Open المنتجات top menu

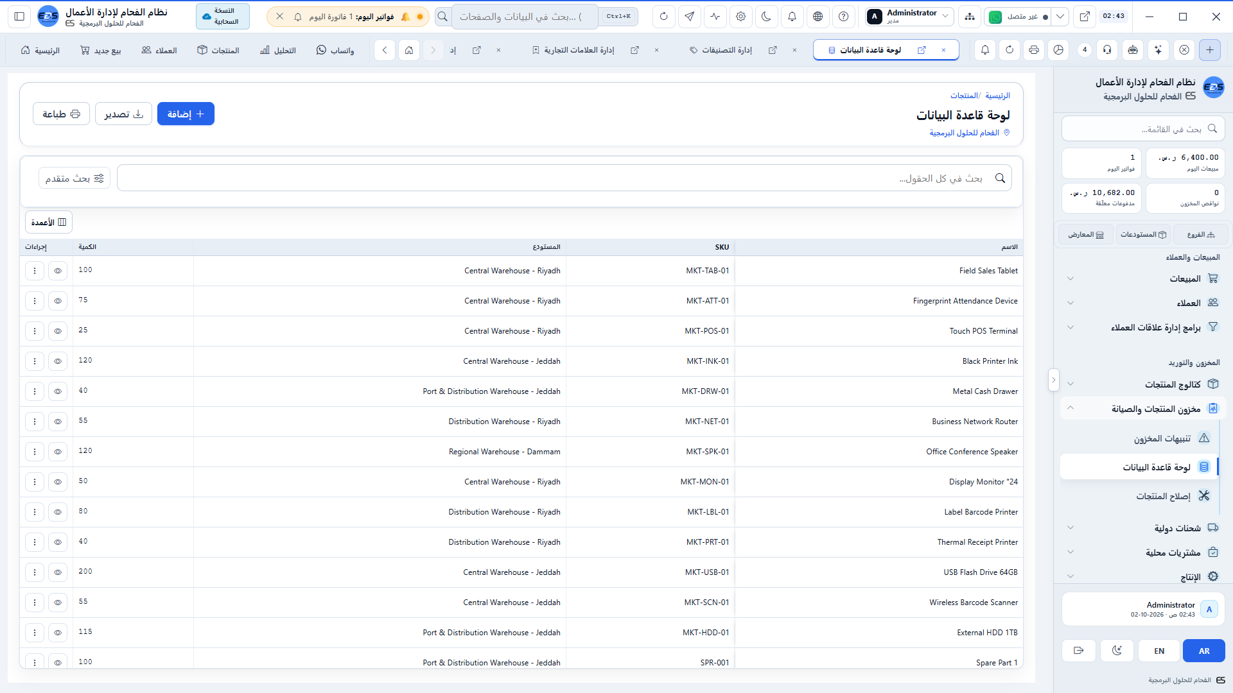point(218,50)
